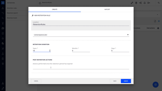This screenshot has width=162, height=91.
Task: Open Retention search in sidebar
Action: coord(12,13)
